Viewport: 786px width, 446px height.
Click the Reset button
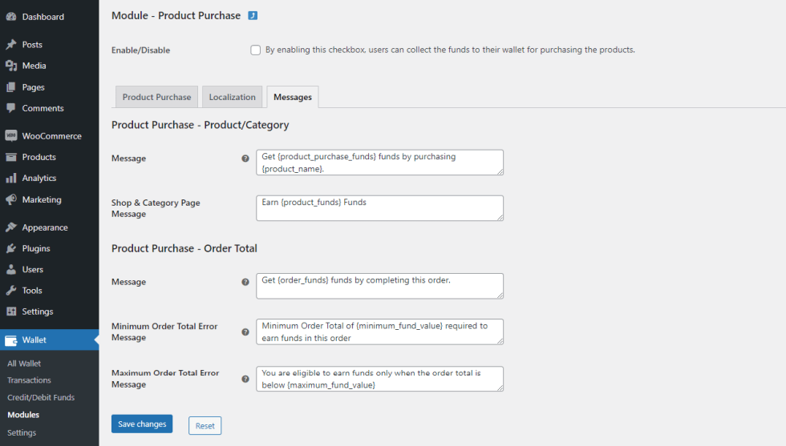point(205,425)
